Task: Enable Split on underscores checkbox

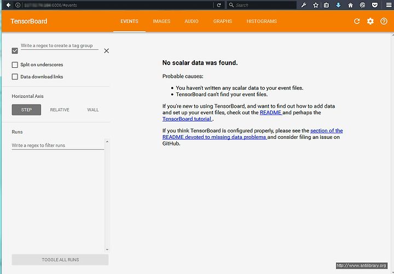Action: tap(15, 65)
